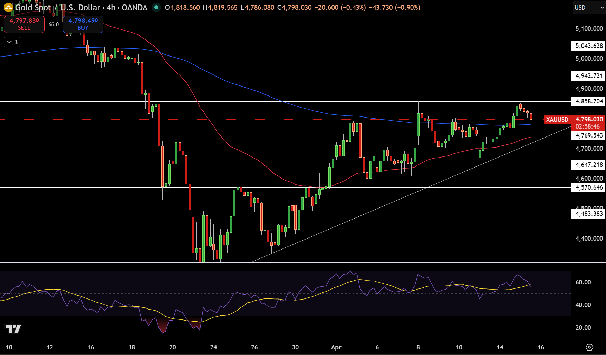
Task: Click the Gold Spot / U.S. Dollar title
Action: [58, 7]
